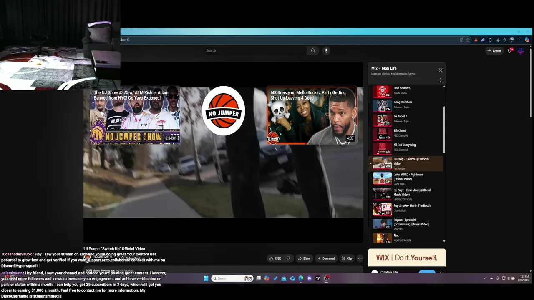Start voice search with microphone icon

[x=326, y=50]
